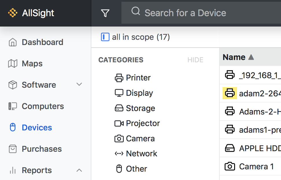Select the Display category icon
The width and height of the screenshot is (281, 180).
coord(119,93)
